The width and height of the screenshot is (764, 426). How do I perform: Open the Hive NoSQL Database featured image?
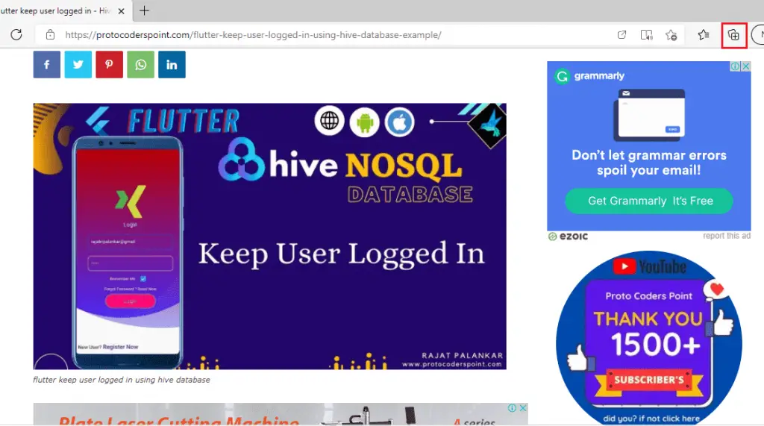click(269, 236)
